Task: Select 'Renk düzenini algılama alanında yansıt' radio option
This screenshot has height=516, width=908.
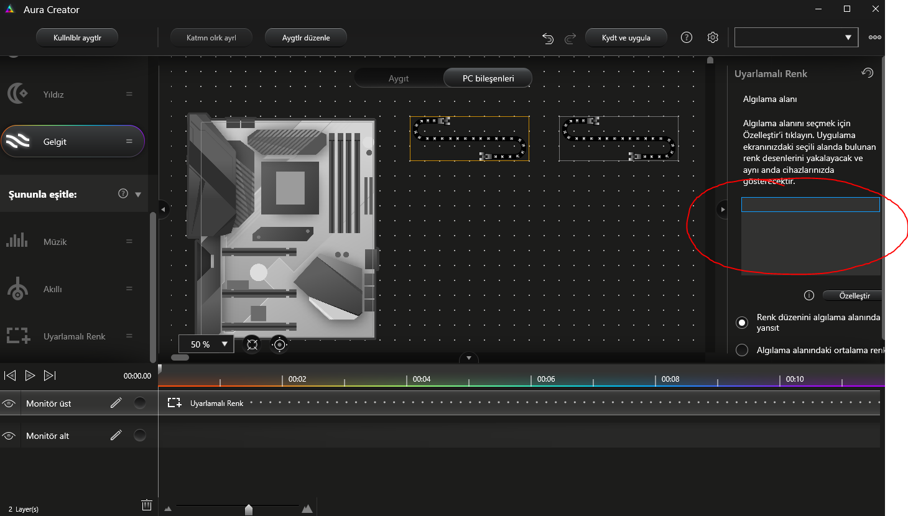Action: tap(741, 322)
